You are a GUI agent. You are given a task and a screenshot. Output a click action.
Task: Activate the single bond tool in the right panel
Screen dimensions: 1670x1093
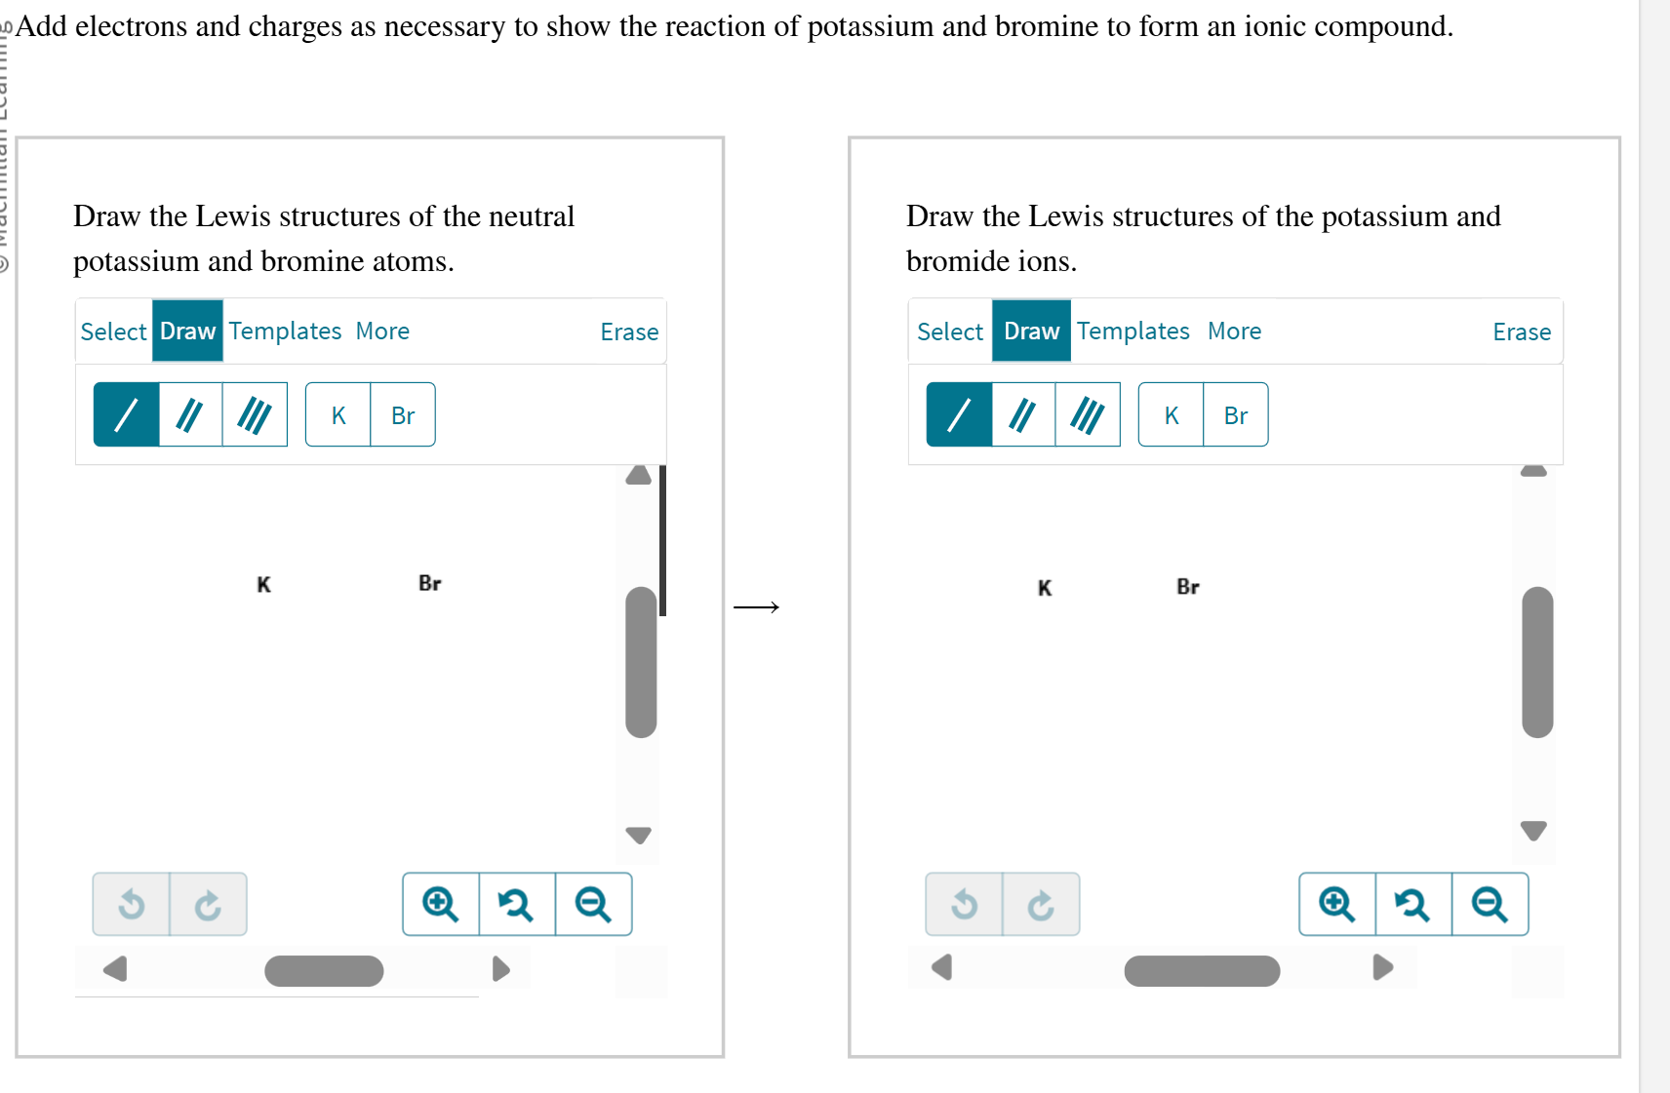(x=958, y=414)
